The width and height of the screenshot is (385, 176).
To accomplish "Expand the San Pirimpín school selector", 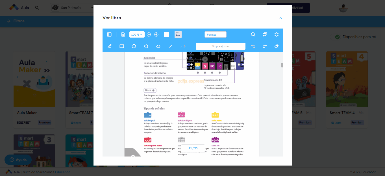I will click(x=73, y=8).
